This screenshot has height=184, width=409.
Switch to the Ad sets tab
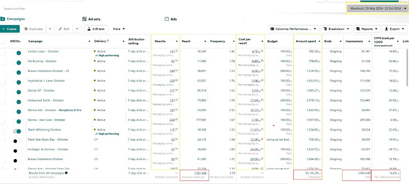tap(91, 19)
